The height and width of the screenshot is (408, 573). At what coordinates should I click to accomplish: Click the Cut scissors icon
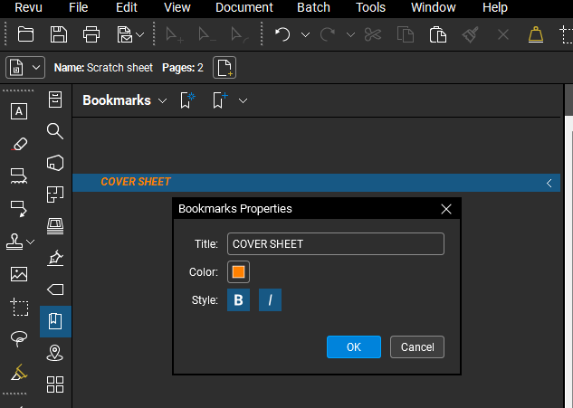(x=373, y=34)
